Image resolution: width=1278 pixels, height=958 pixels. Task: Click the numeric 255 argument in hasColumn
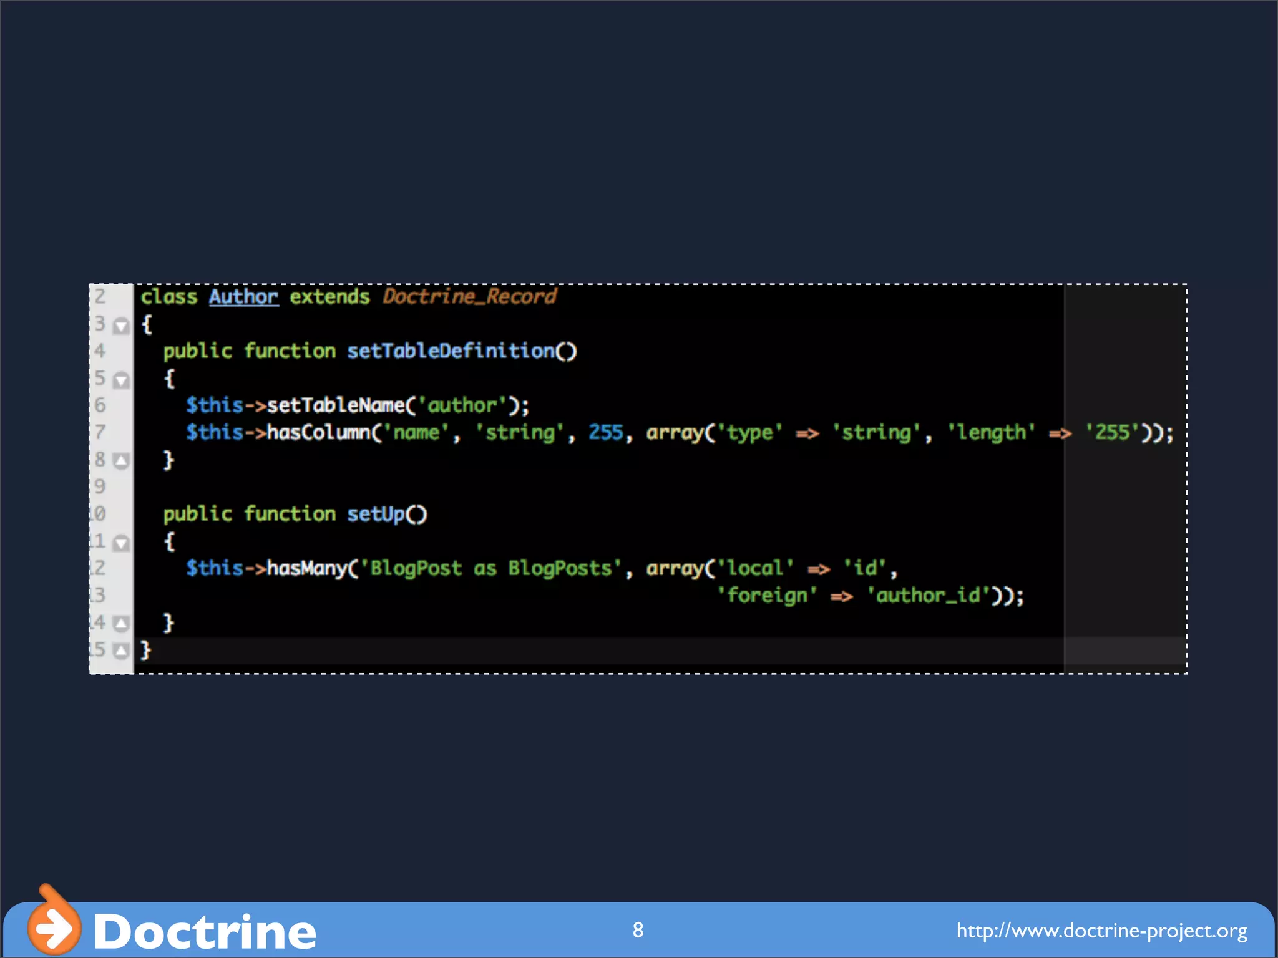(606, 432)
